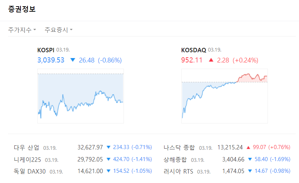Click Russia RTS change 14.67

point(261,171)
